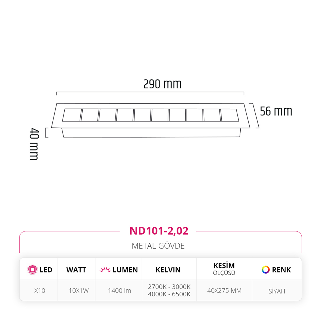
Task: Select the 40X275 MM cut size value
Action: tap(224, 290)
